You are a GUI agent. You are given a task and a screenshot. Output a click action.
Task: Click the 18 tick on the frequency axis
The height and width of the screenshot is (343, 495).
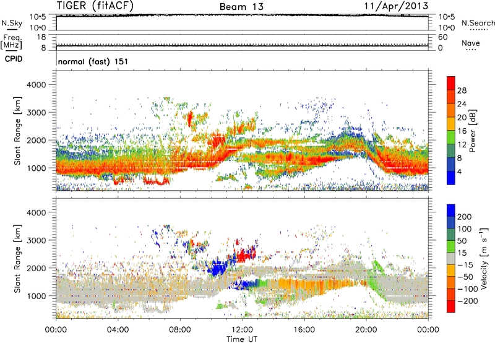(41, 37)
